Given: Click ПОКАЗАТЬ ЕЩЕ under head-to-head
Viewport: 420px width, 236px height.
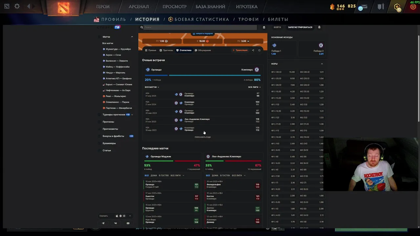Looking at the screenshot, I should (203, 137).
